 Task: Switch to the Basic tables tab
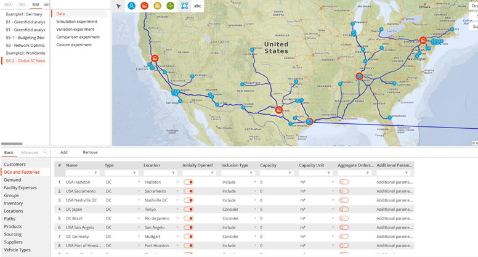tap(9, 152)
